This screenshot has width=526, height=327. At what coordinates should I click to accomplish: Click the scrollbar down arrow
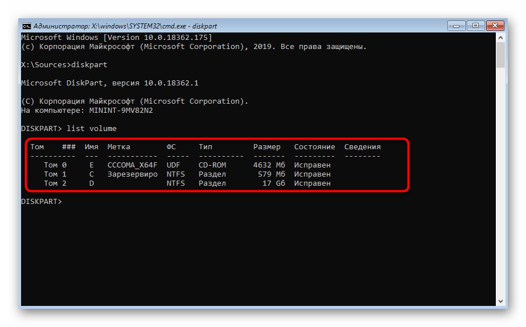pos(500,301)
